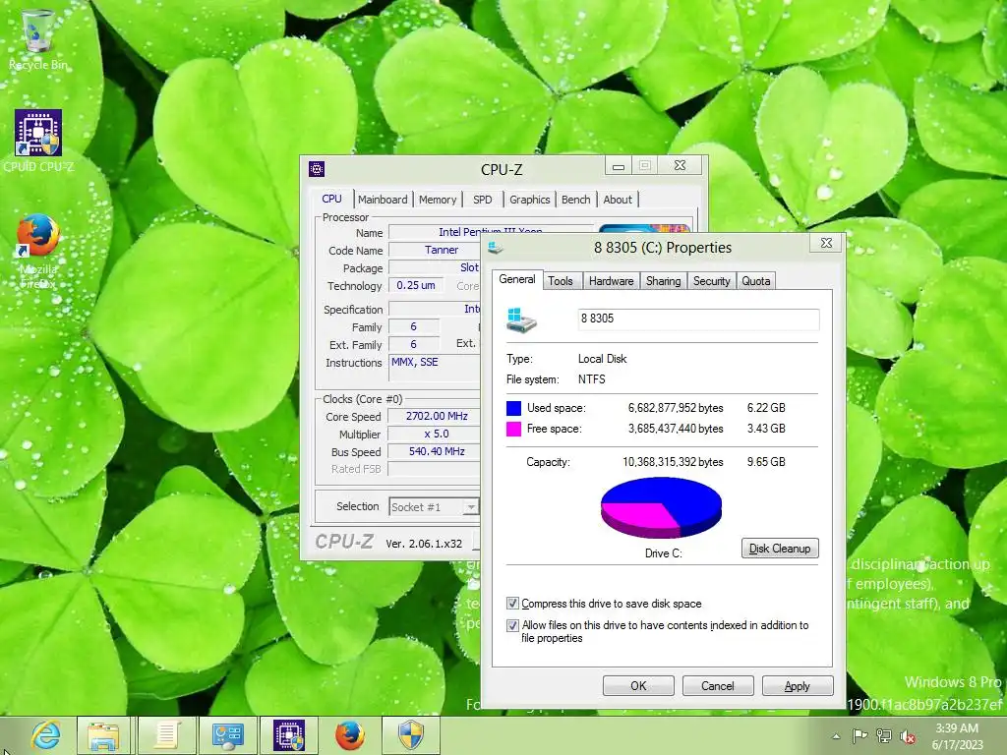This screenshot has height=755, width=1007.
Task: Open the Quota tab in Properties
Action: click(756, 281)
